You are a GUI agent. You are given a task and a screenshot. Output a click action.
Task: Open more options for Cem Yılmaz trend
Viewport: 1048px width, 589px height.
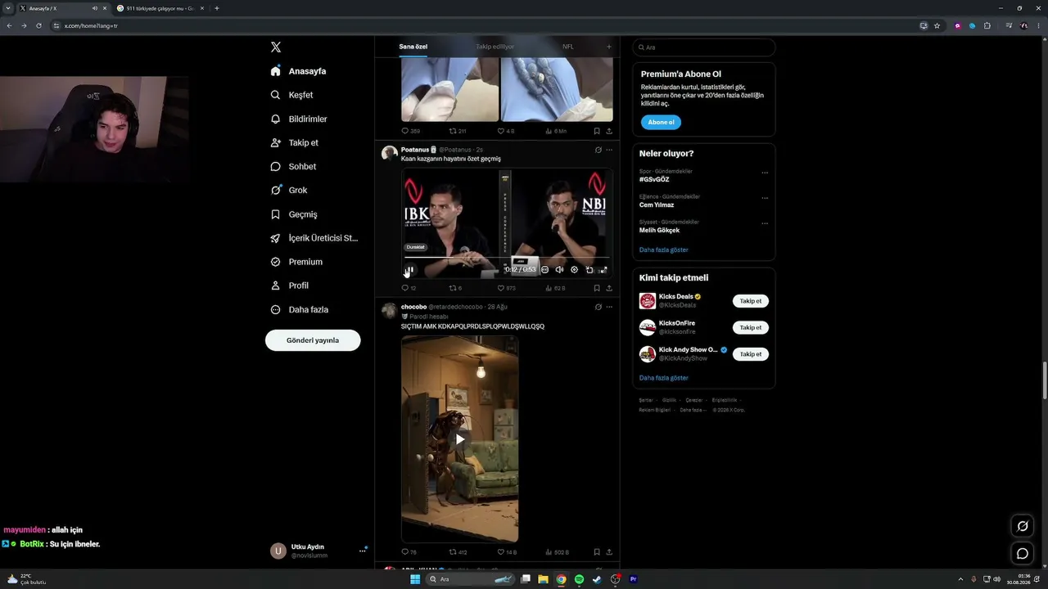click(765, 198)
